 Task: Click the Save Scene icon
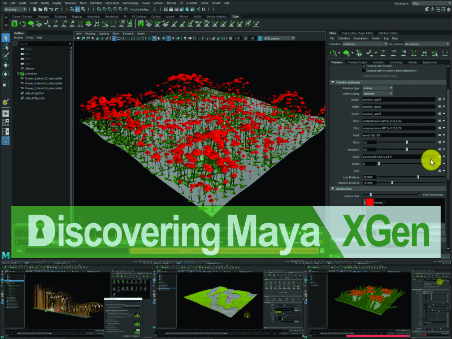(x=46, y=9)
